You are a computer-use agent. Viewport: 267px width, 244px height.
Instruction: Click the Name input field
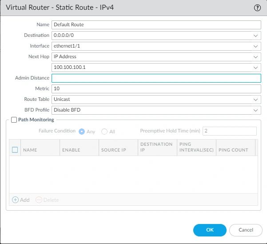[x=156, y=25]
